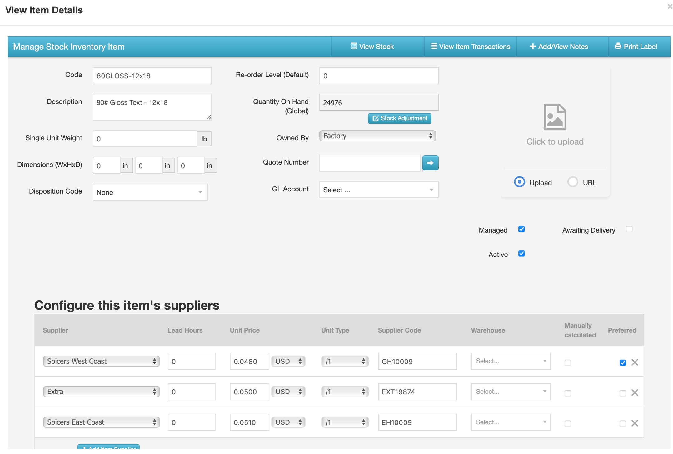This screenshot has height=454, width=673.
Task: Select the URL radio option
Action: (x=573, y=182)
